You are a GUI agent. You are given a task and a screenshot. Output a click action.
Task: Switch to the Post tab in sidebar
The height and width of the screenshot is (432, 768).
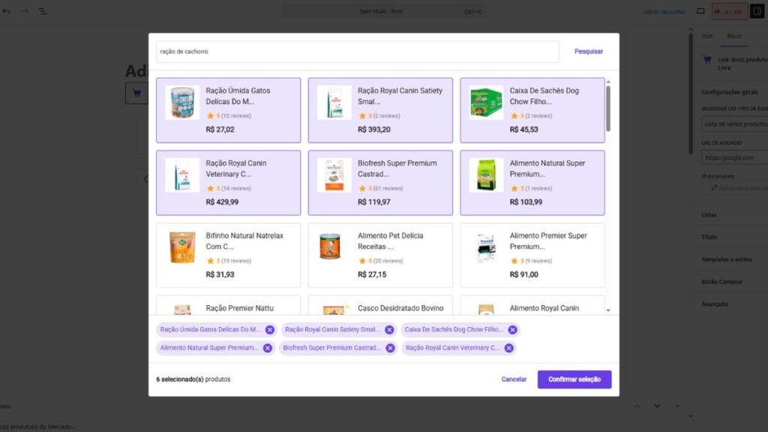click(x=706, y=35)
